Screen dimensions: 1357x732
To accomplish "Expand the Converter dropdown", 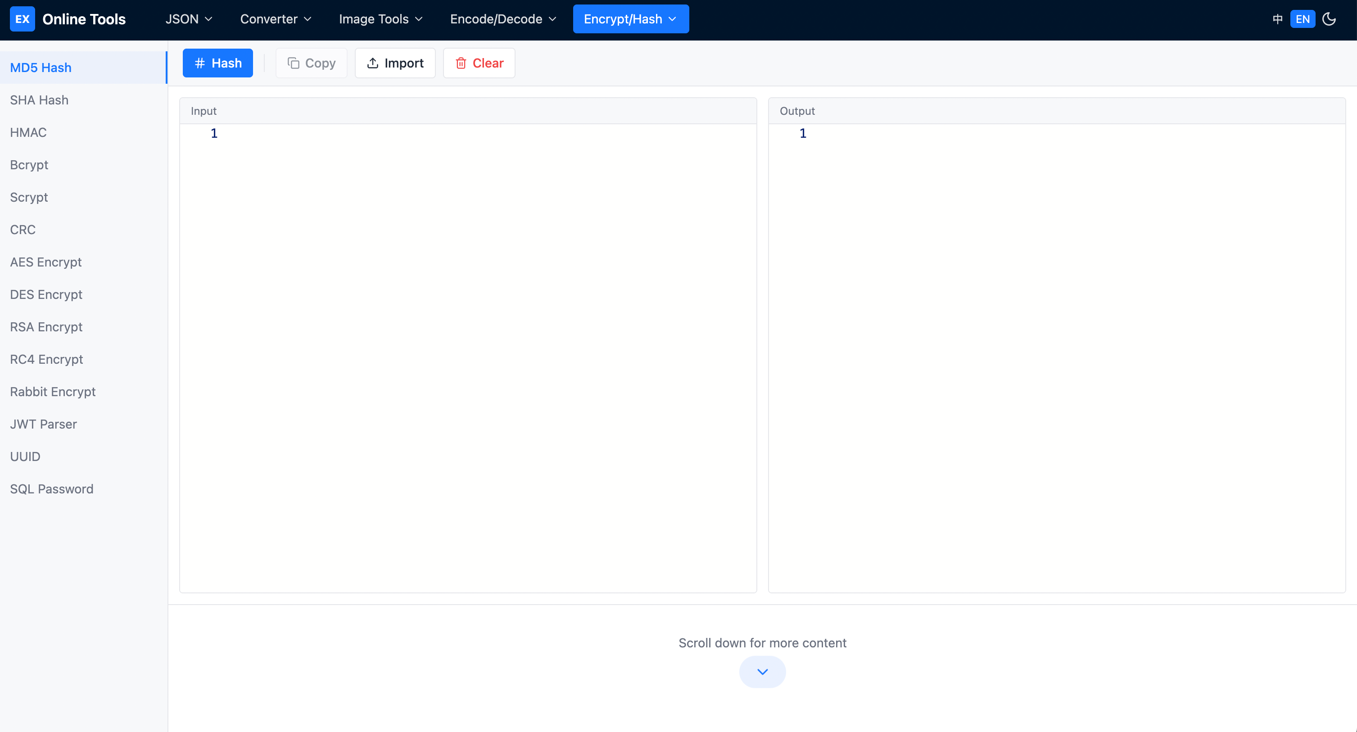I will coord(276,19).
